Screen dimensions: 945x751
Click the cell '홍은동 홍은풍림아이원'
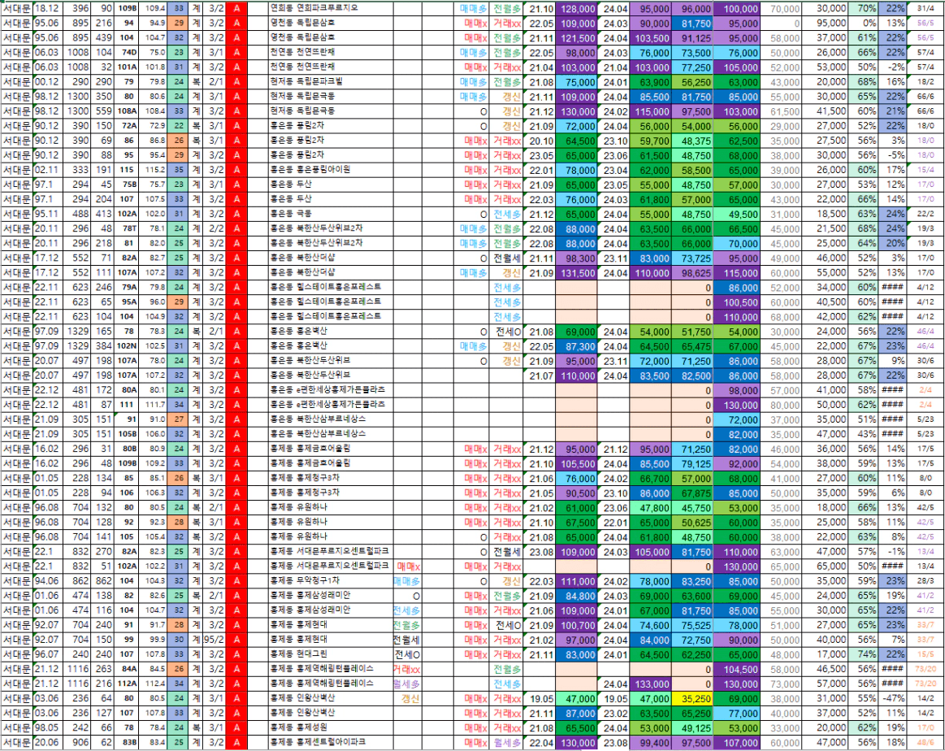pyautogui.click(x=330, y=170)
